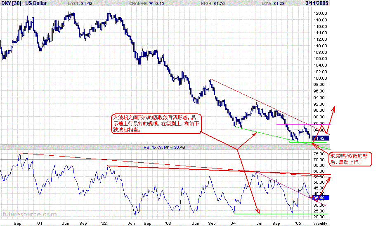Click the 104.00 price axis label
The image size is (378, 226).
tap(320, 65)
